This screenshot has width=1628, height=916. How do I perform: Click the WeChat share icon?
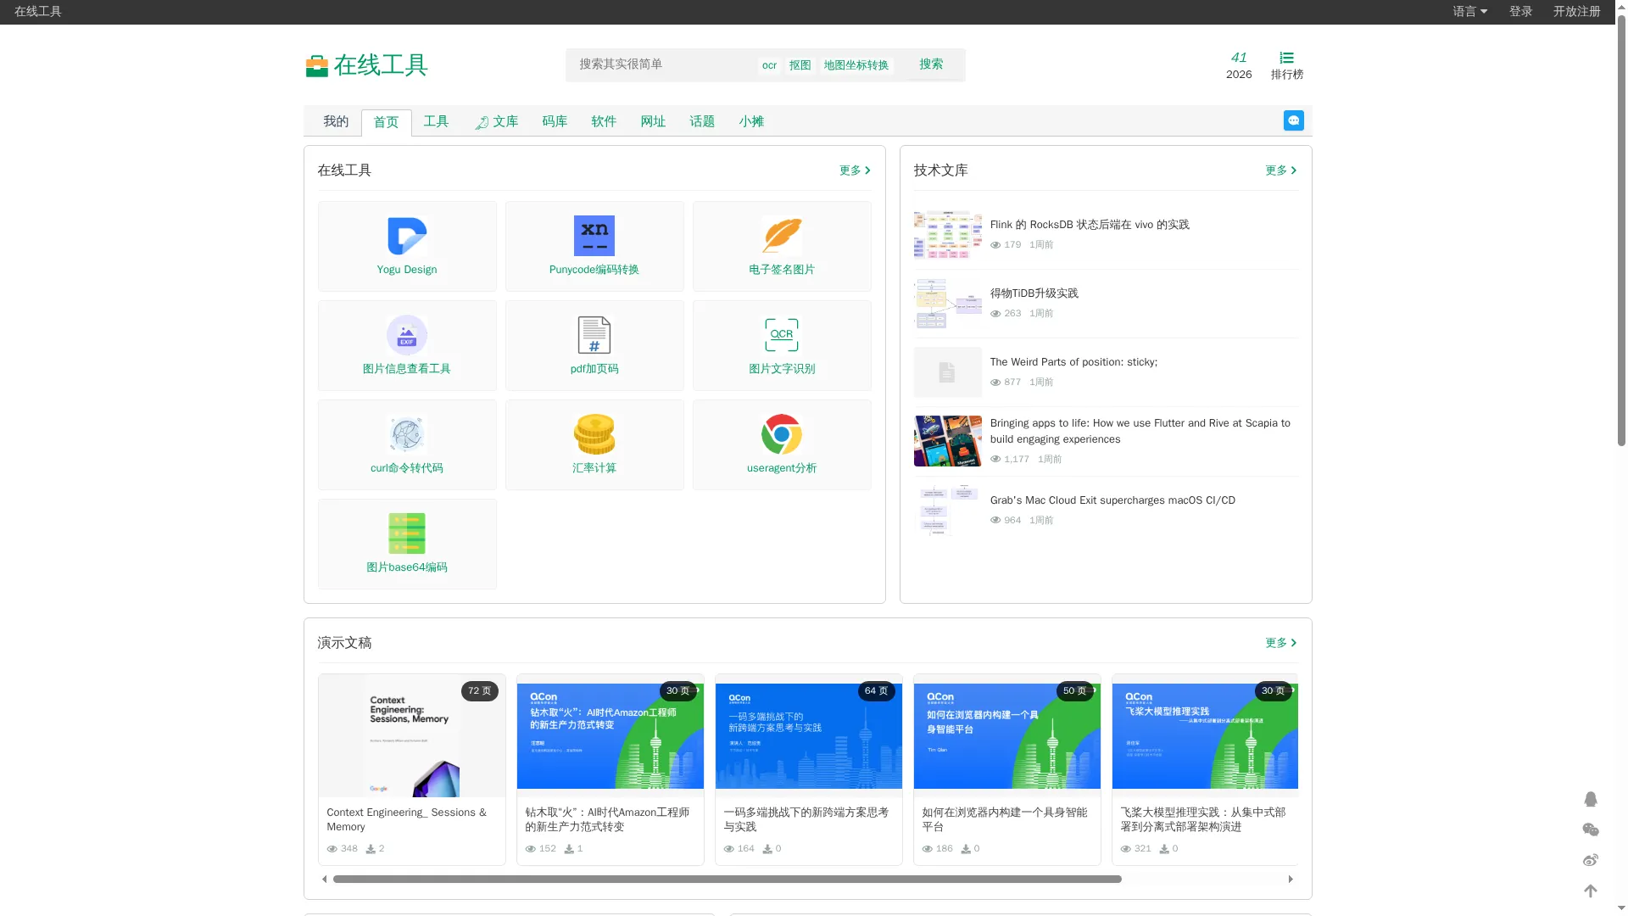pos(1591,829)
